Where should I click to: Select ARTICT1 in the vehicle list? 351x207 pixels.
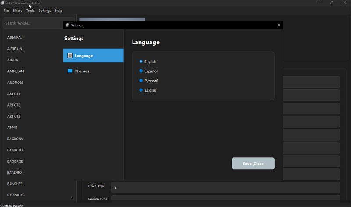coord(14,93)
